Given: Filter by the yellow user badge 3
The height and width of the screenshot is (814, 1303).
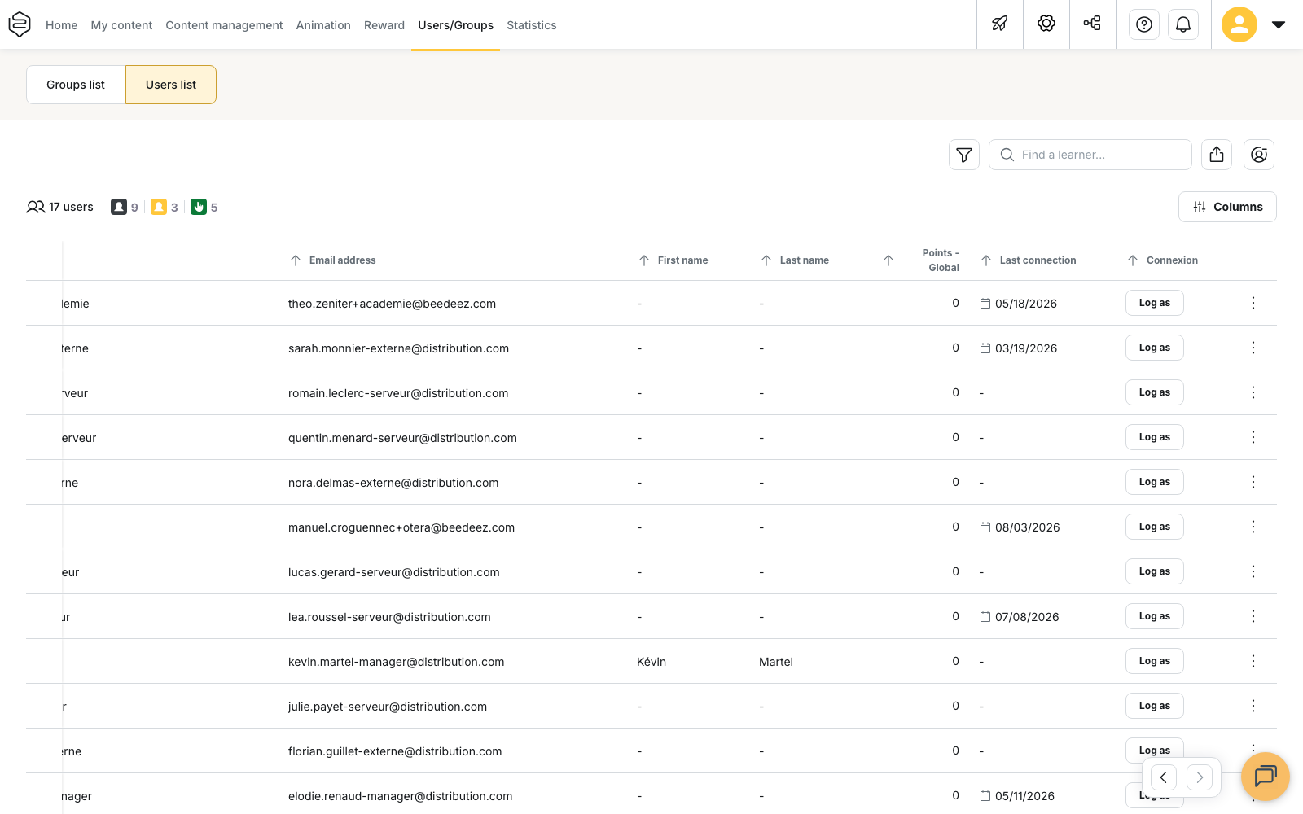Looking at the screenshot, I should 165,207.
